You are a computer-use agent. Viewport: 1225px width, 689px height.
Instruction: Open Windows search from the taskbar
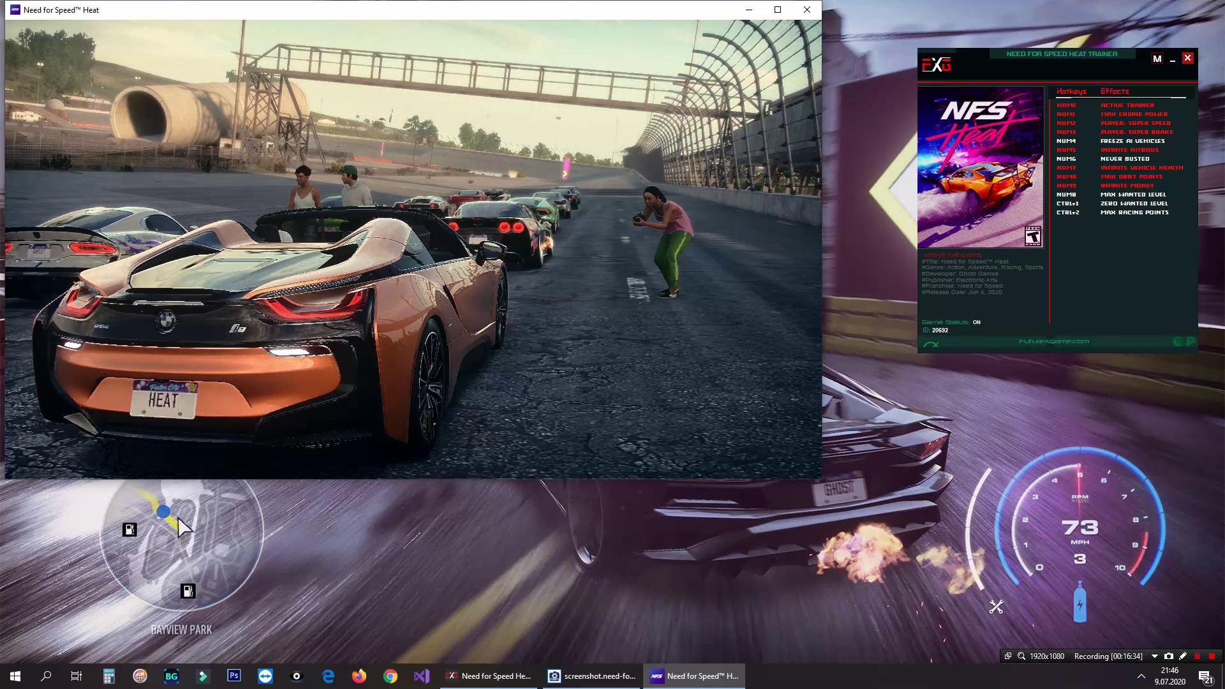(x=46, y=676)
